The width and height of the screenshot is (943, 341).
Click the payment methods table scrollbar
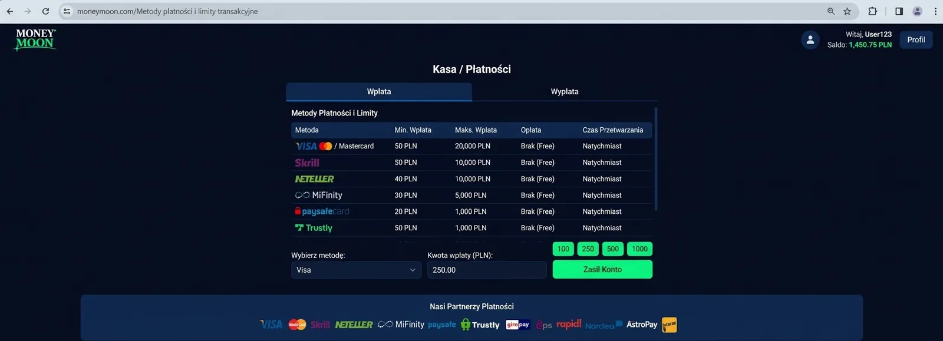pyautogui.click(x=655, y=159)
